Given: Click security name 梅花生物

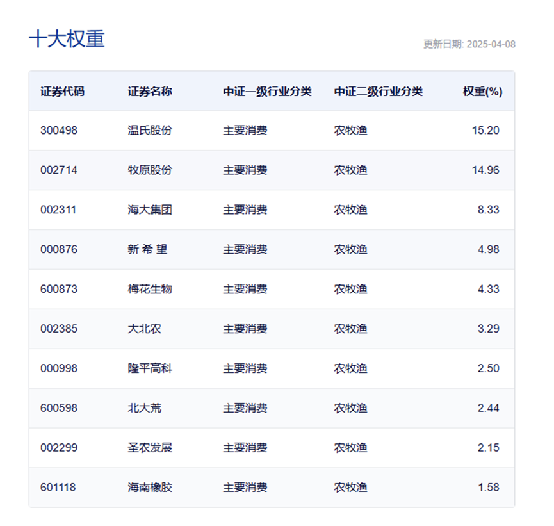Looking at the screenshot, I should (x=150, y=289).
